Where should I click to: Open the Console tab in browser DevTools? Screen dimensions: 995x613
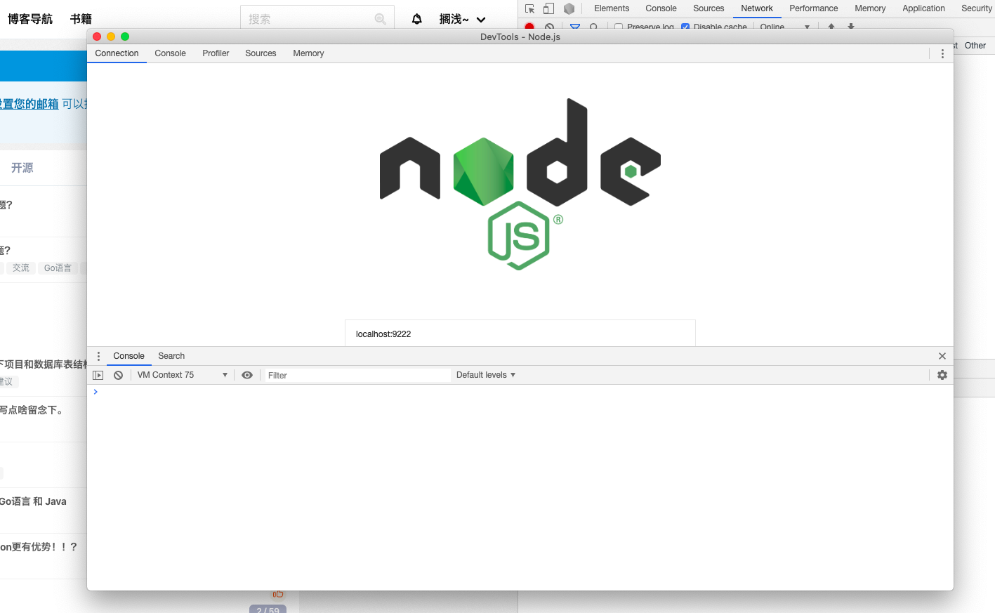[x=661, y=8]
